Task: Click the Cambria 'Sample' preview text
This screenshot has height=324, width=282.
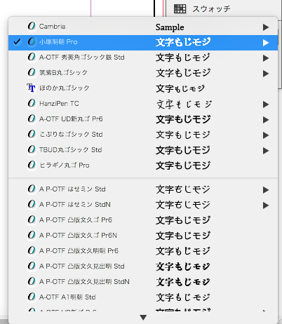Action: click(x=170, y=27)
